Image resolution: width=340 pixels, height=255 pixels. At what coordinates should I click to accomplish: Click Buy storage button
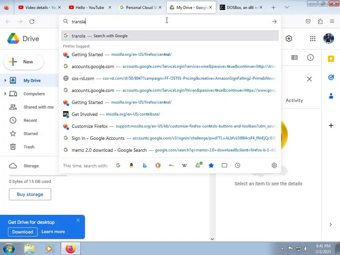pos(30,194)
